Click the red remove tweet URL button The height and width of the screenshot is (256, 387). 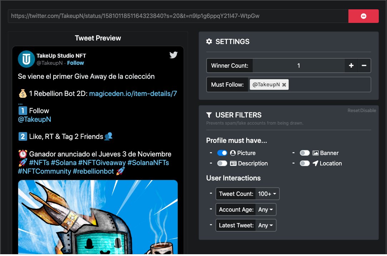(x=363, y=16)
